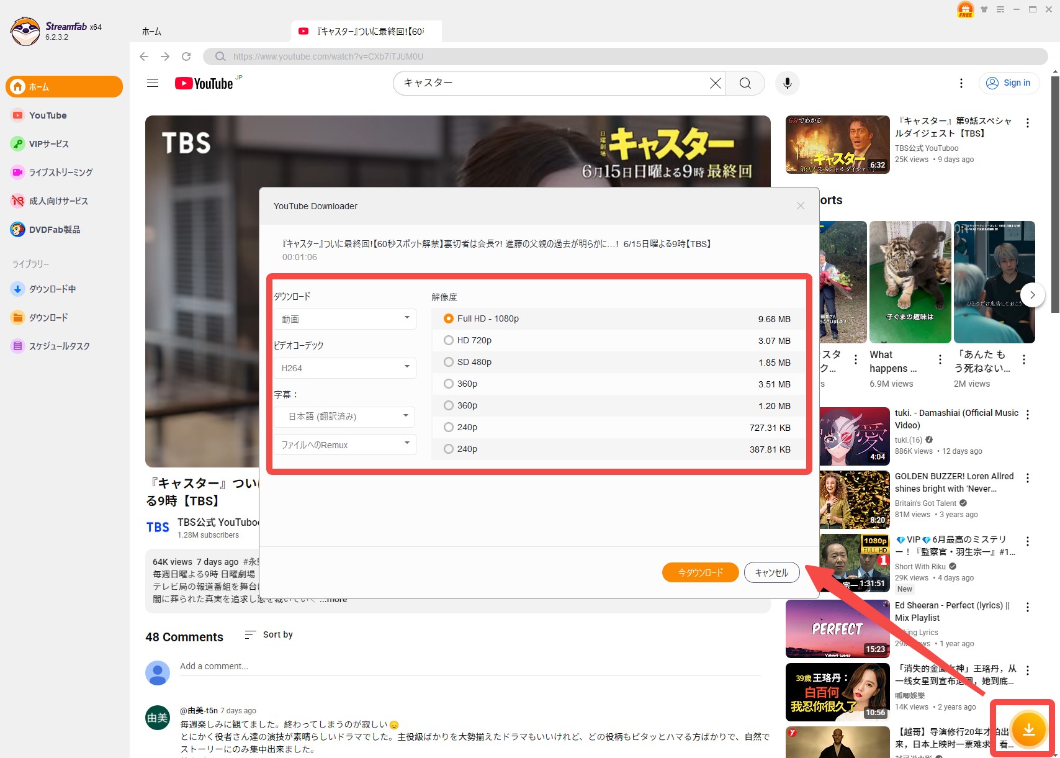
Task: Click the TBS公式 YouTuboo channel name
Action: click(218, 522)
